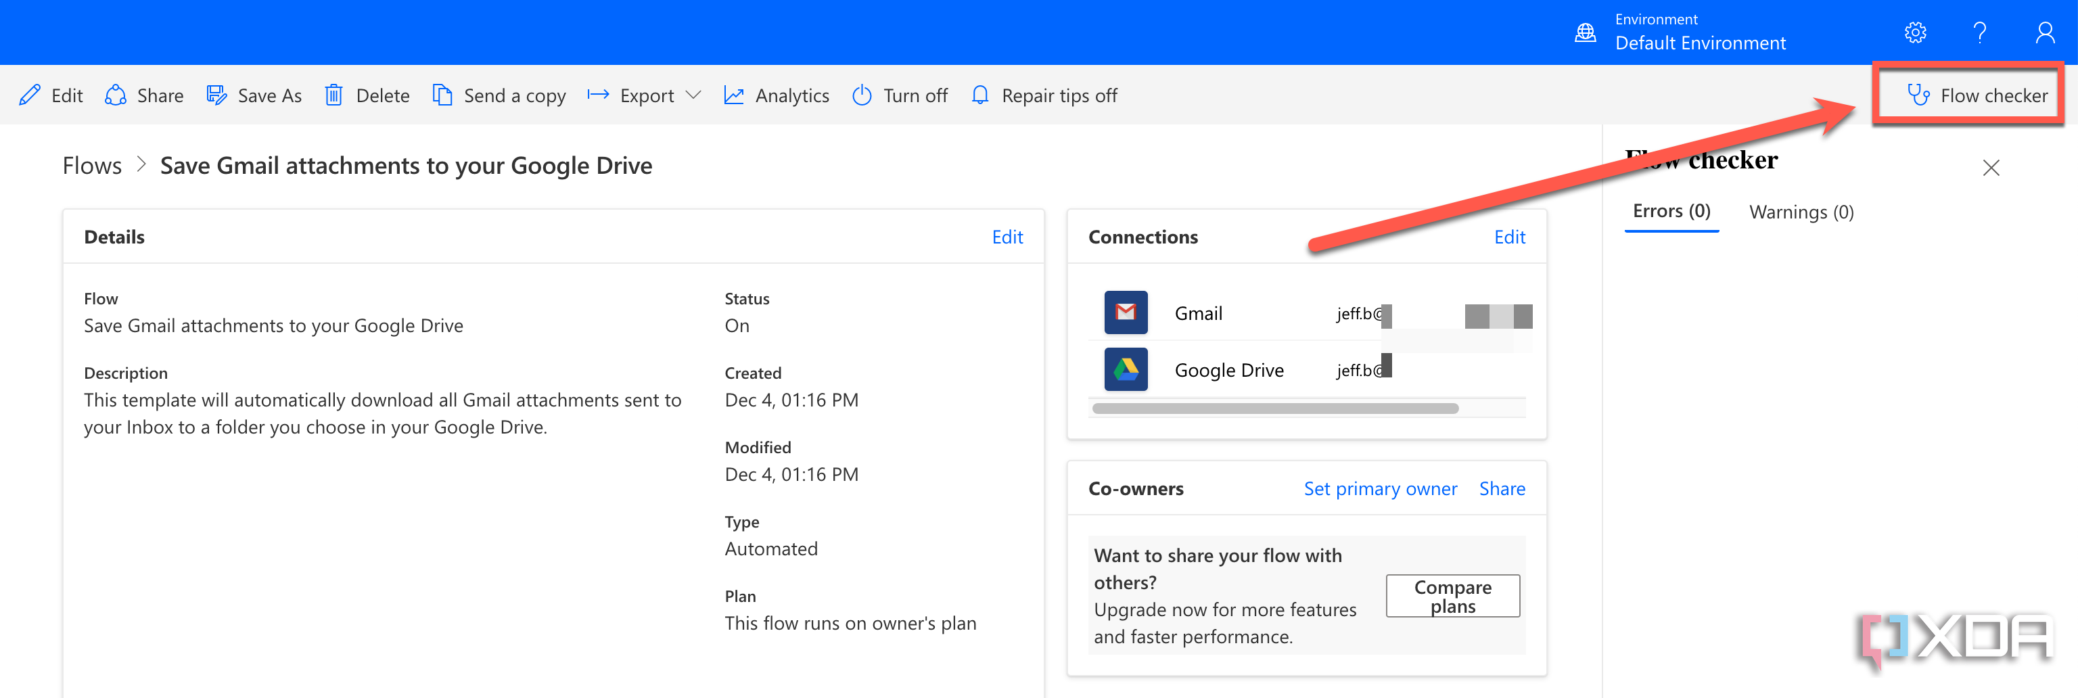Viewport: 2078px width, 698px height.
Task: Open the Flows breadcrumb link
Action: 91,166
